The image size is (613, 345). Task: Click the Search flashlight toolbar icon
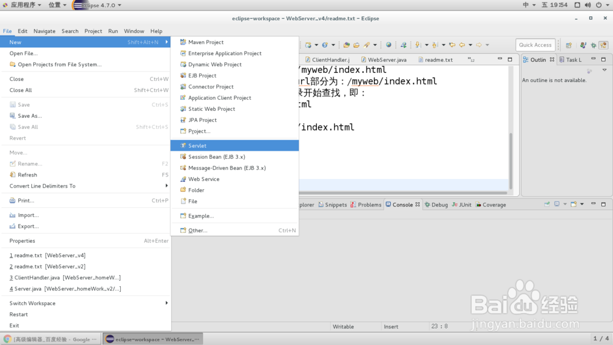coord(367,45)
